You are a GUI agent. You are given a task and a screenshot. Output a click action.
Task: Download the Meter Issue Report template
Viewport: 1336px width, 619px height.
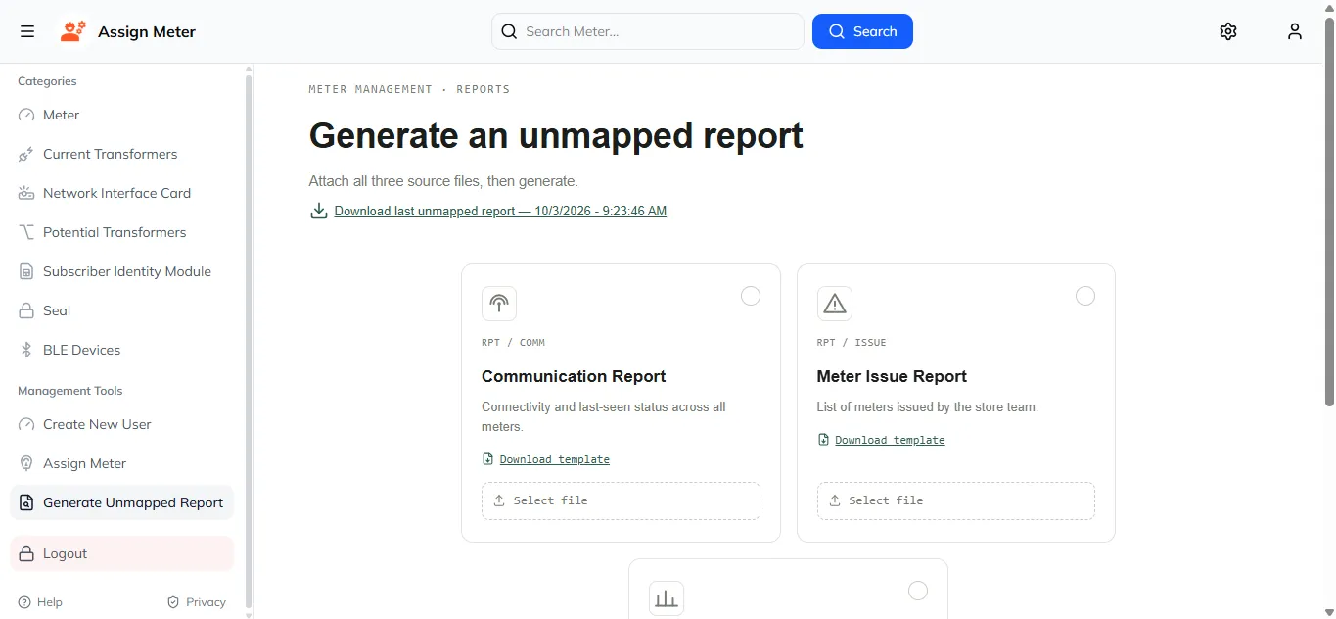click(x=890, y=440)
